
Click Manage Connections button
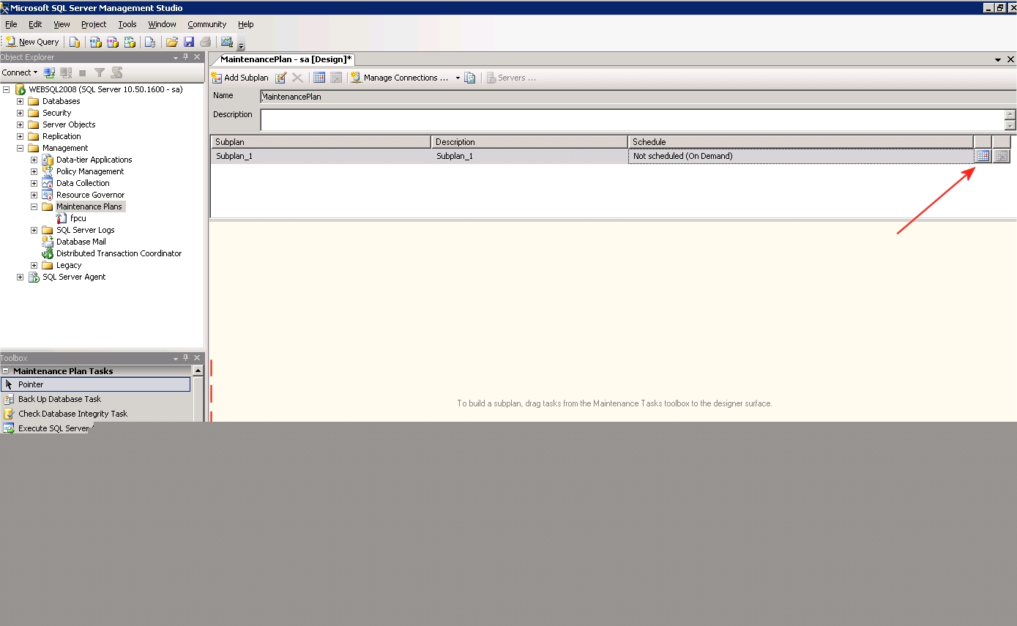[400, 78]
